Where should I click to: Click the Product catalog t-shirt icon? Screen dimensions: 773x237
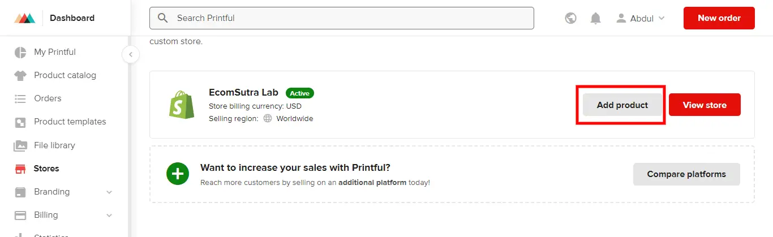pos(20,75)
